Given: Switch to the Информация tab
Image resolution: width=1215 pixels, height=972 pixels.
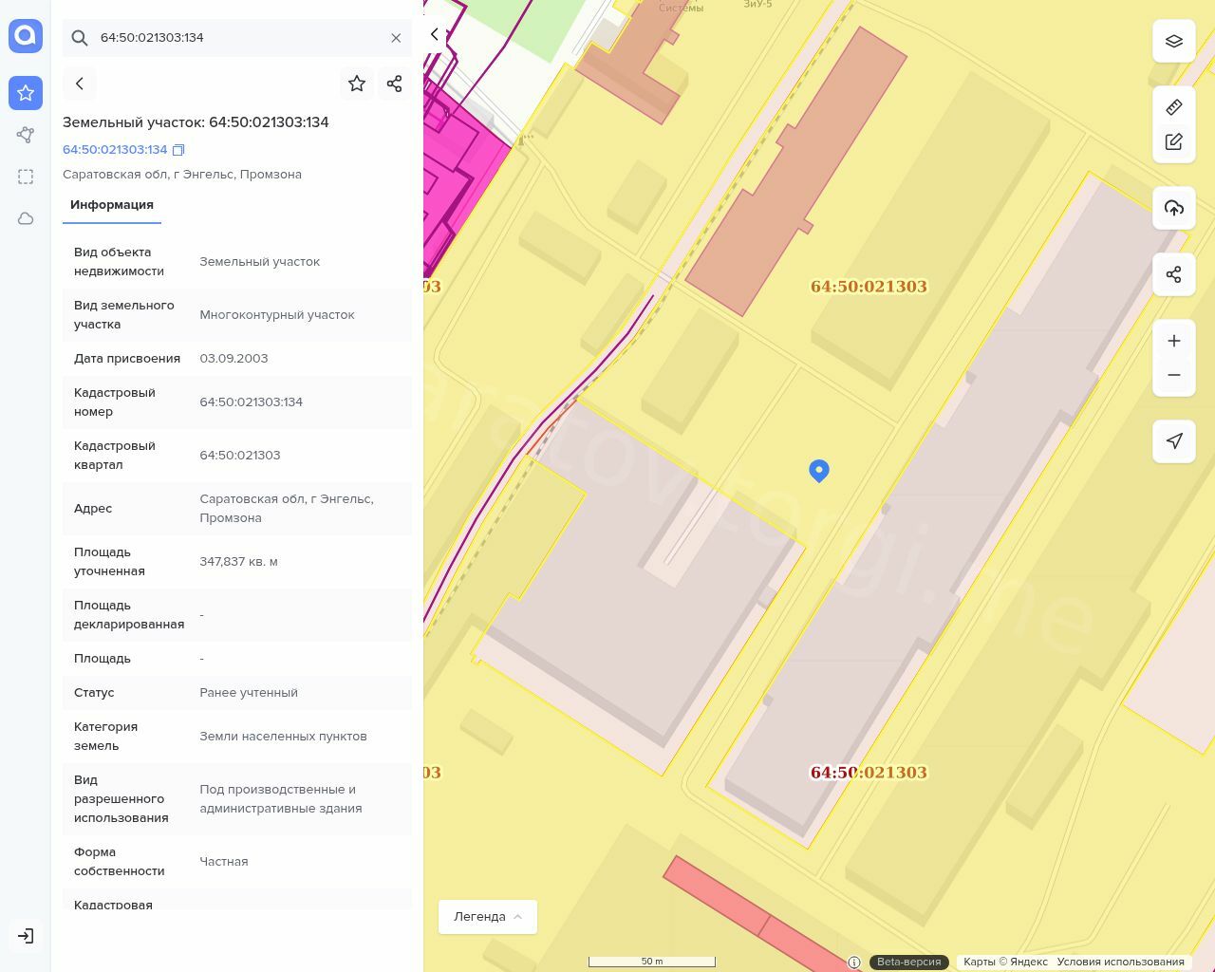Looking at the screenshot, I should [112, 205].
